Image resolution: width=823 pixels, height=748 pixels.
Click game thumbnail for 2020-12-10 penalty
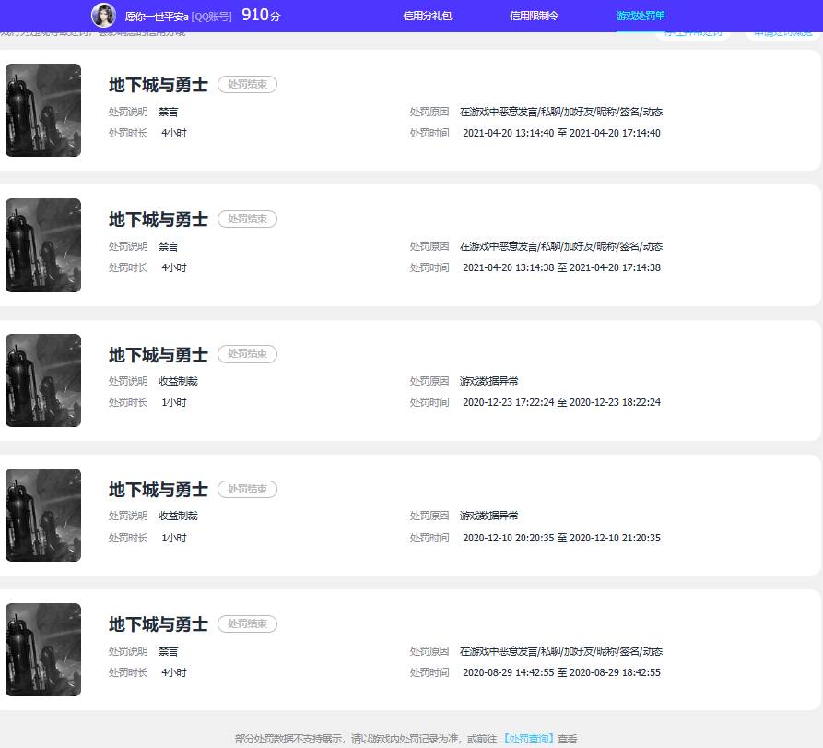43,515
